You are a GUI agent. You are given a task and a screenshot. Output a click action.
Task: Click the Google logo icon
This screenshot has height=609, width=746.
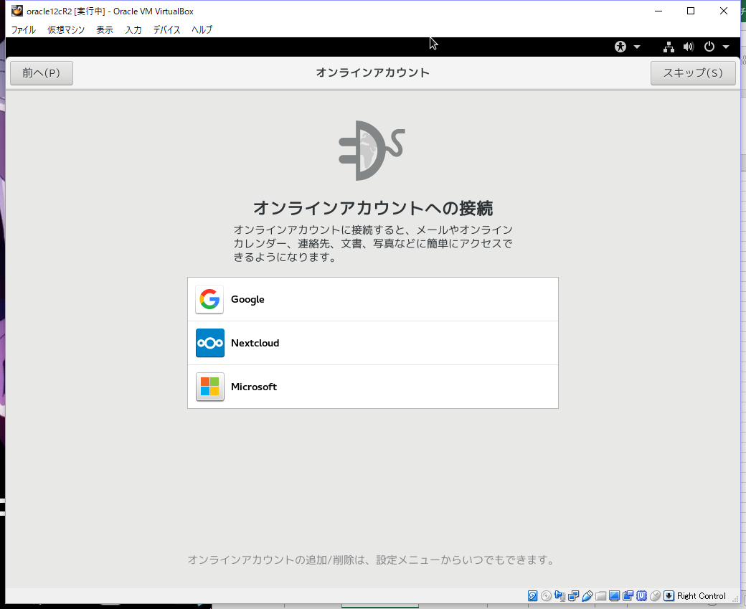coord(209,299)
